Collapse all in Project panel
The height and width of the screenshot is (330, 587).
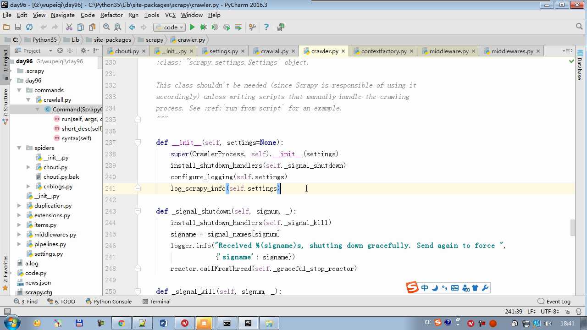click(70, 51)
